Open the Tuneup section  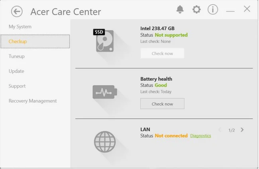(16, 56)
